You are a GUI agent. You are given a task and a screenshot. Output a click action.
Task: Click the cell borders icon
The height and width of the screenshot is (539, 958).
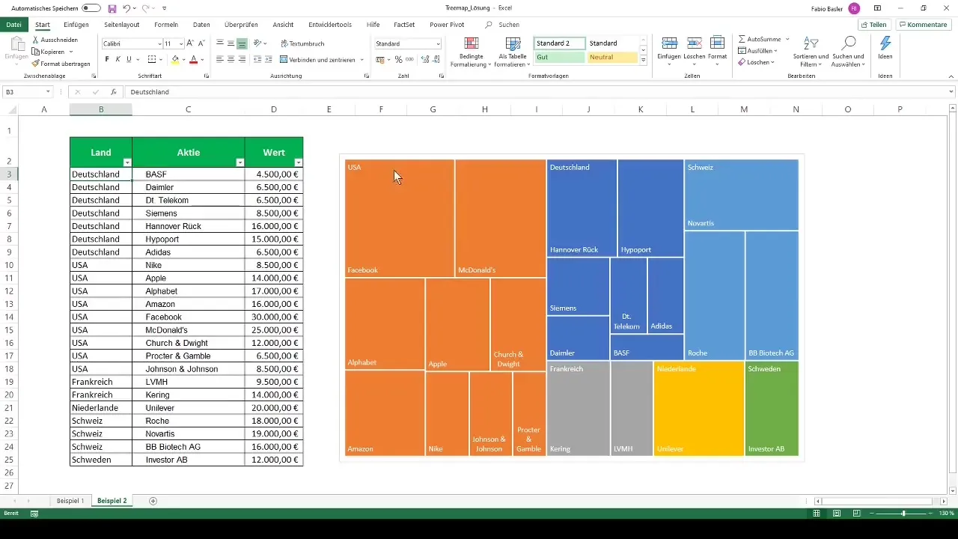point(152,59)
